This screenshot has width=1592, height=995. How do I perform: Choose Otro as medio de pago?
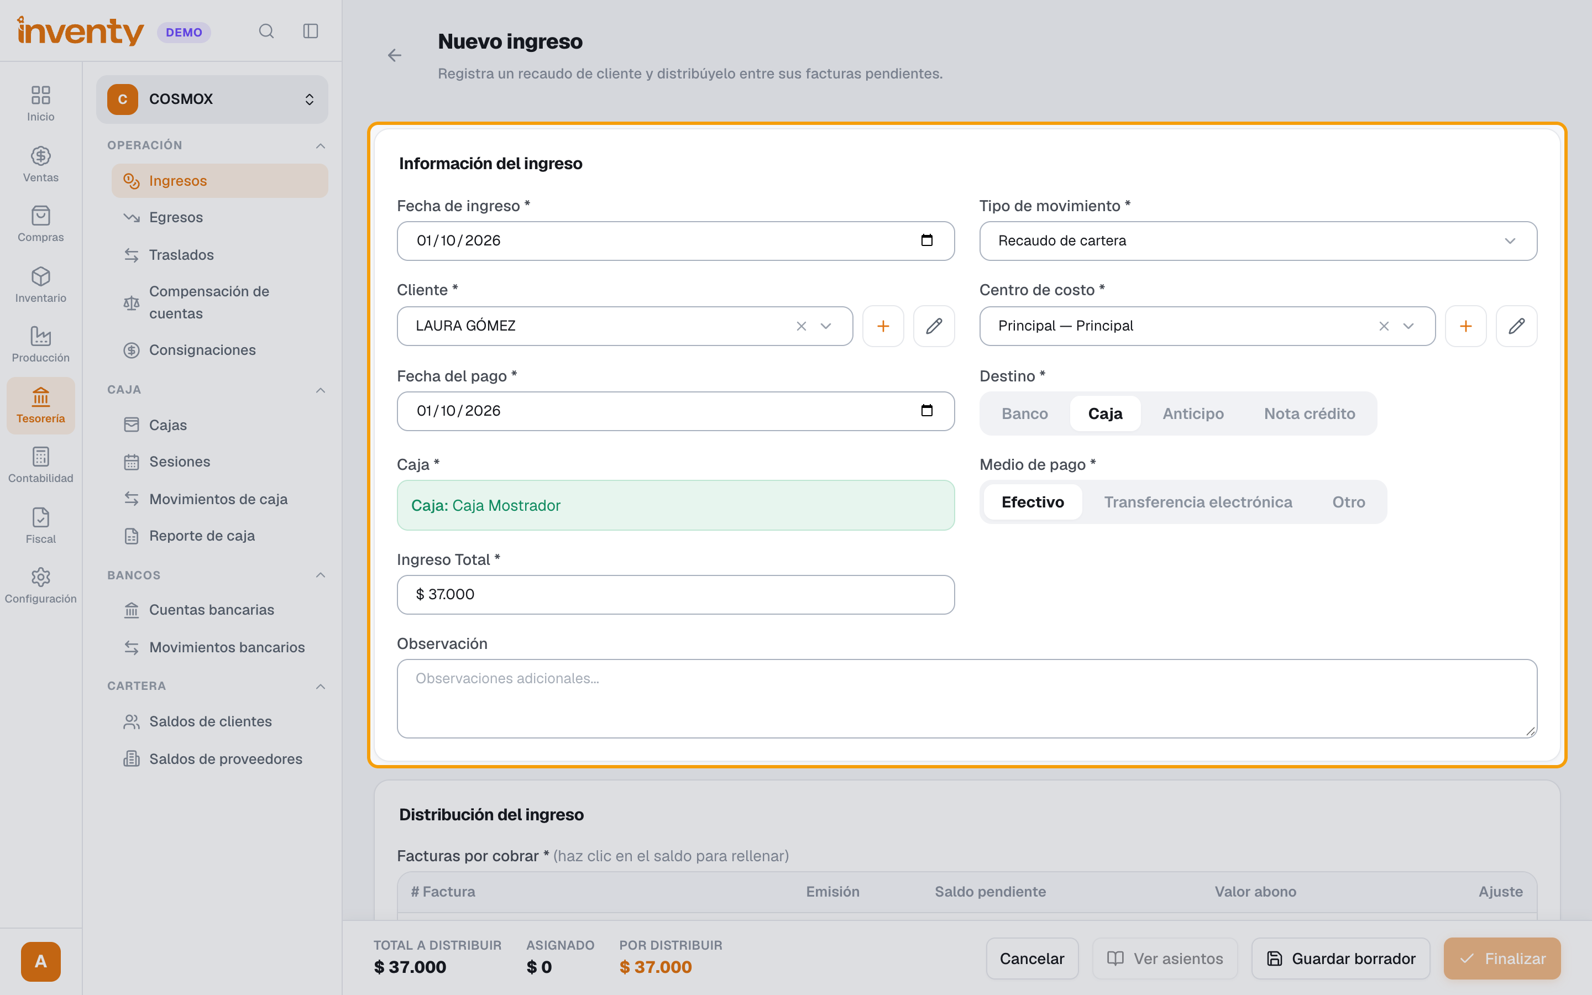(x=1349, y=502)
